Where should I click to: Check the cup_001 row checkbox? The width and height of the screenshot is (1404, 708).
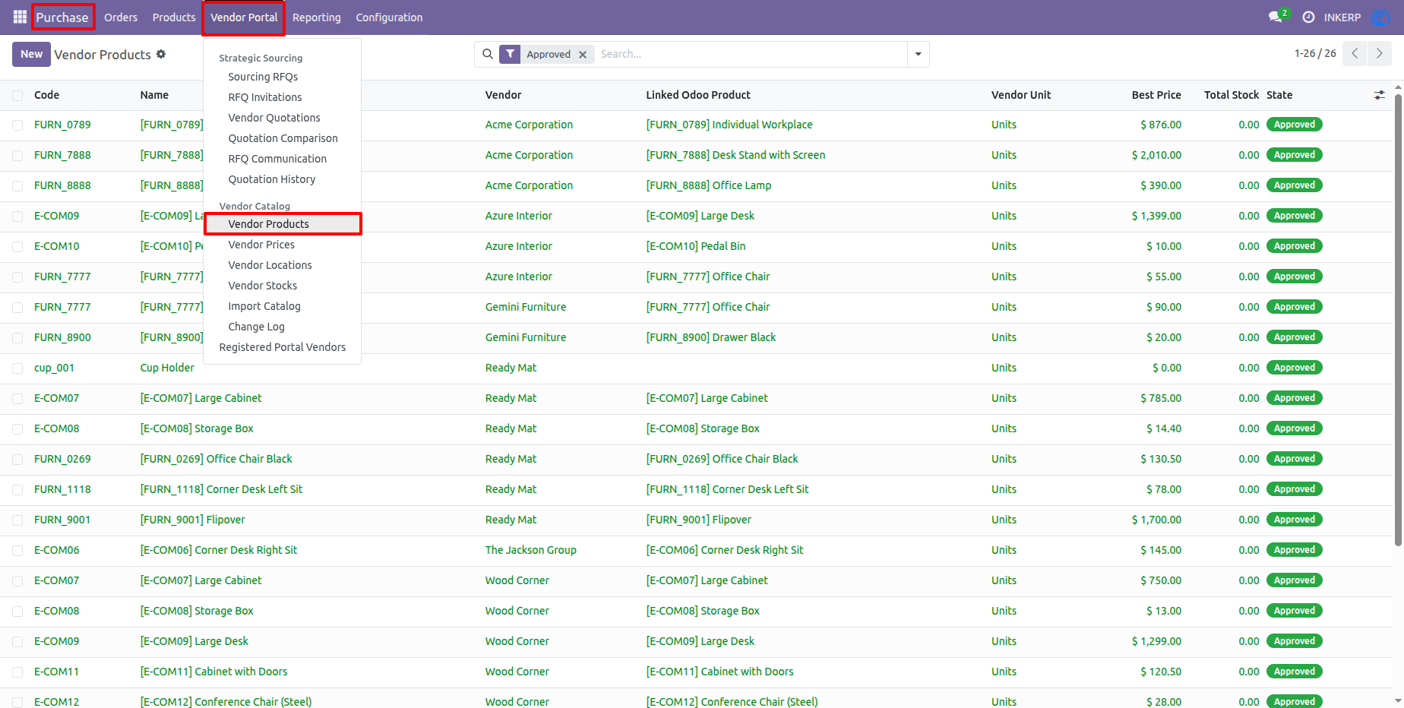tap(17, 368)
